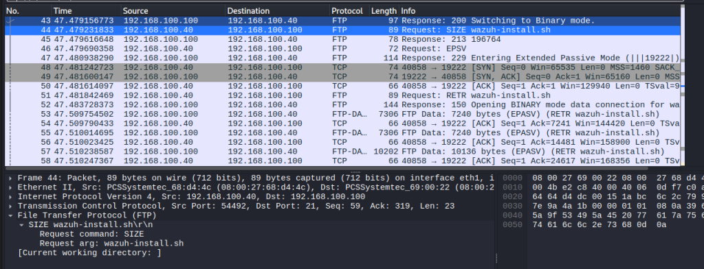The height and width of the screenshot is (269, 704).
Task: Select the Request arg: wazuh-install.sh field
Action: [x=112, y=244]
